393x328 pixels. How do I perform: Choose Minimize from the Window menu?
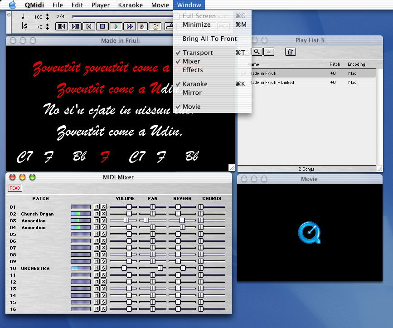[212, 24]
